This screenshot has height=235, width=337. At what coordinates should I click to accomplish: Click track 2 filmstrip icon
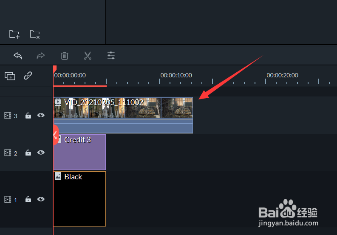point(8,153)
